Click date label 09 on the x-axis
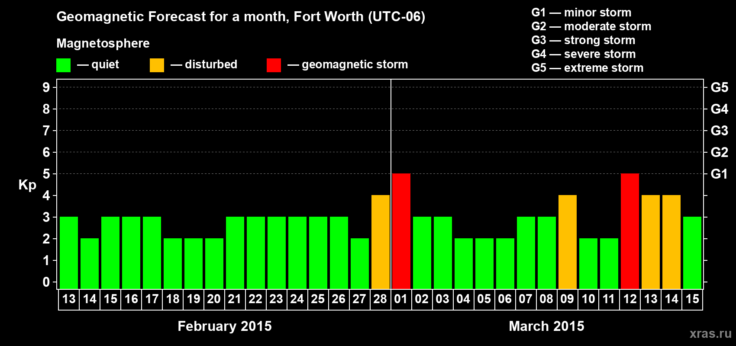Screen dimensions: 736x346 tap(567, 299)
